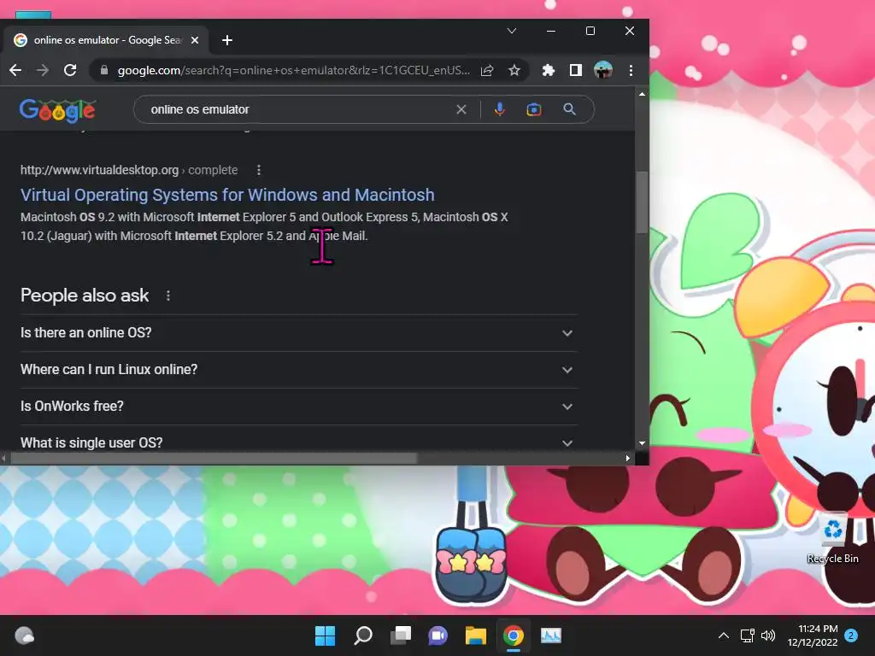Open File Explorer from the taskbar

pos(476,635)
